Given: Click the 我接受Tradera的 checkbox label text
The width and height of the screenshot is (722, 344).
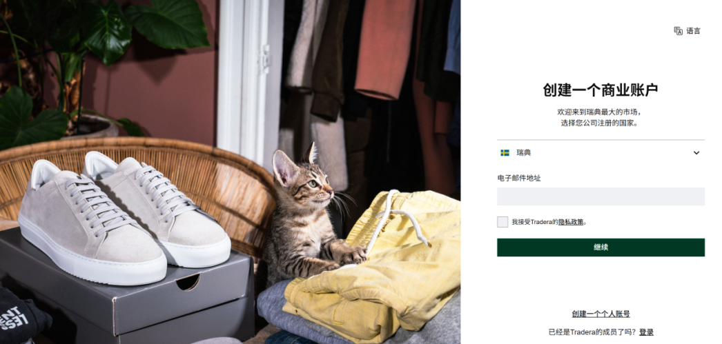Looking at the screenshot, I should [535, 222].
